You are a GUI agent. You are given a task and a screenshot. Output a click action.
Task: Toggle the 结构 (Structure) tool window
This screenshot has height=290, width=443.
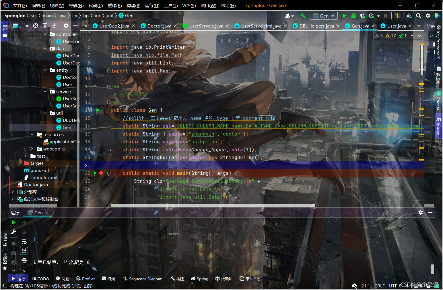5,240
